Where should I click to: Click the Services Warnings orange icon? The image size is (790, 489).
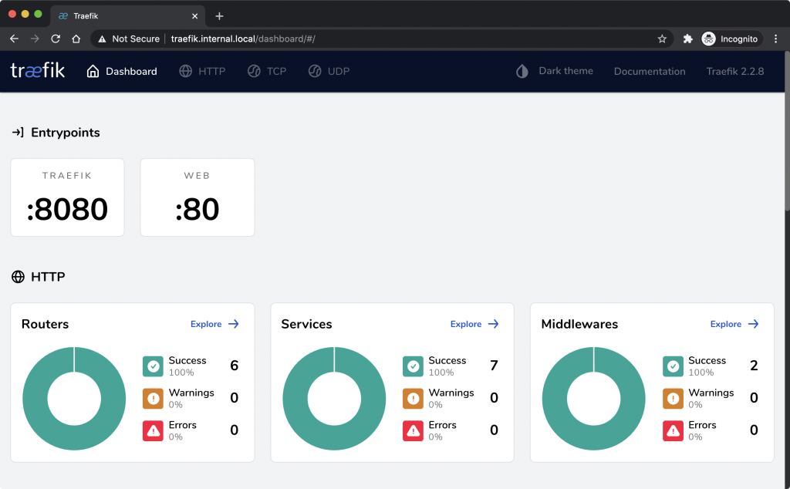(x=413, y=399)
